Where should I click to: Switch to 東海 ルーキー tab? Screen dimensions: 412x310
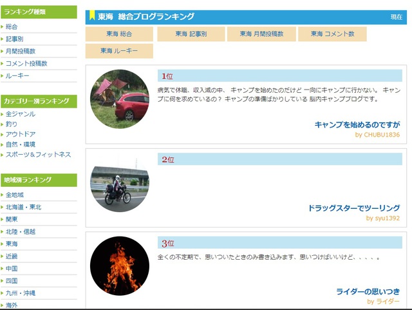tap(119, 51)
